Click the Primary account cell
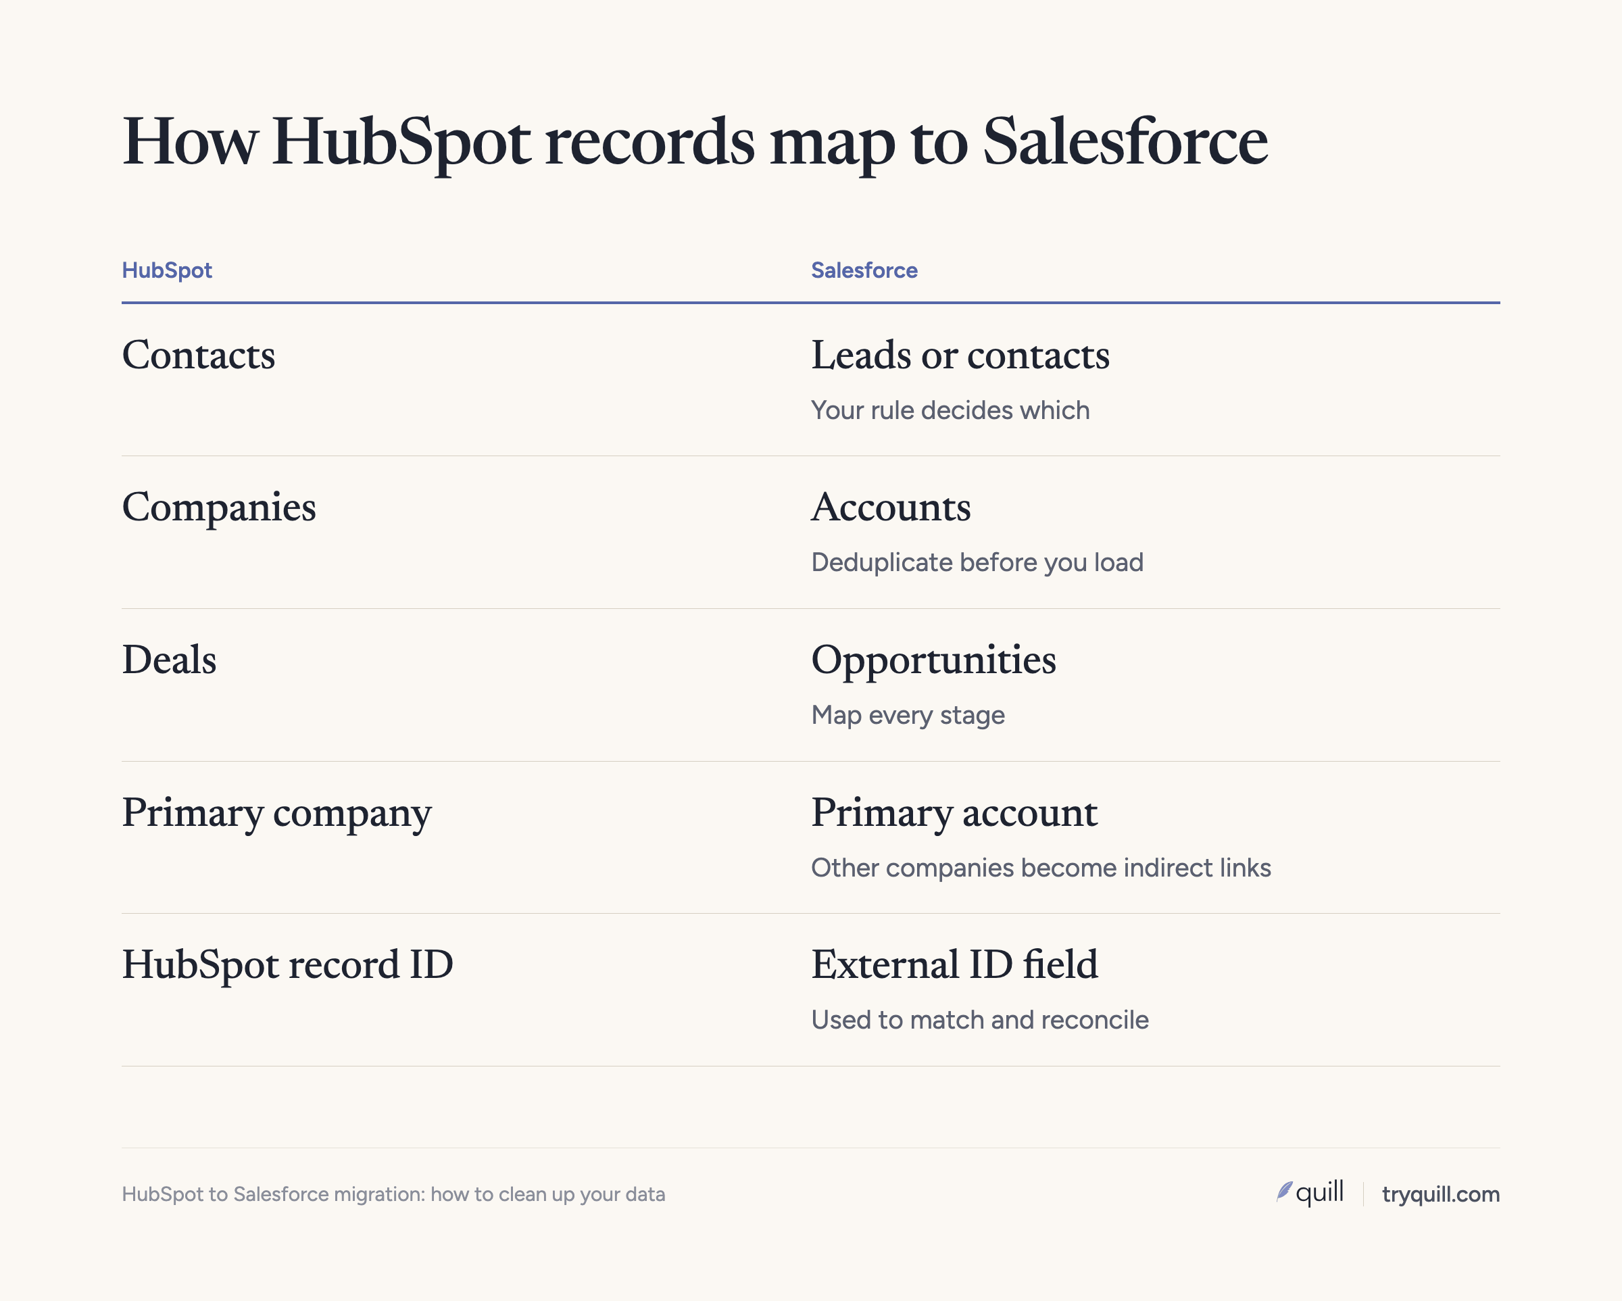The width and height of the screenshot is (1622, 1301). tap(954, 815)
